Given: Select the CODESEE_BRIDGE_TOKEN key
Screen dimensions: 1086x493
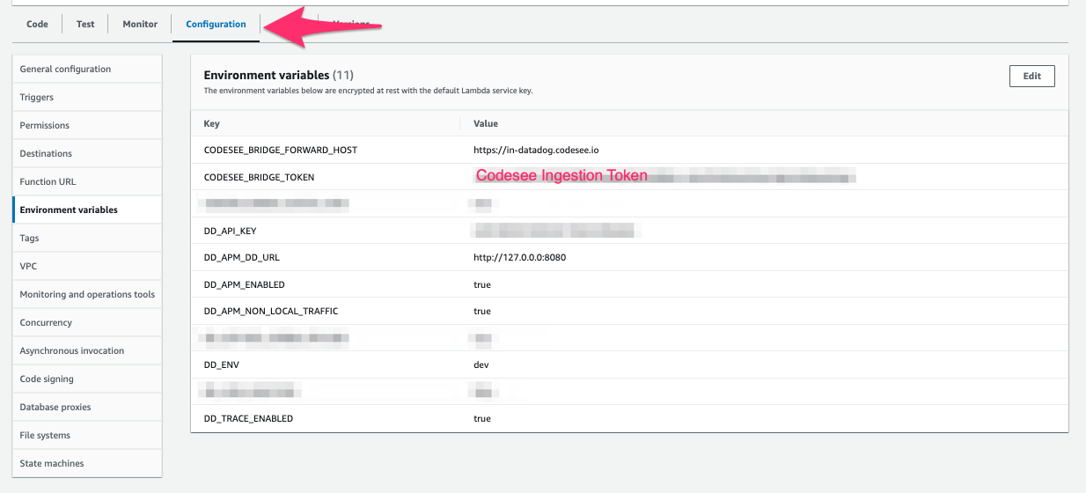Looking at the screenshot, I should pos(259,177).
